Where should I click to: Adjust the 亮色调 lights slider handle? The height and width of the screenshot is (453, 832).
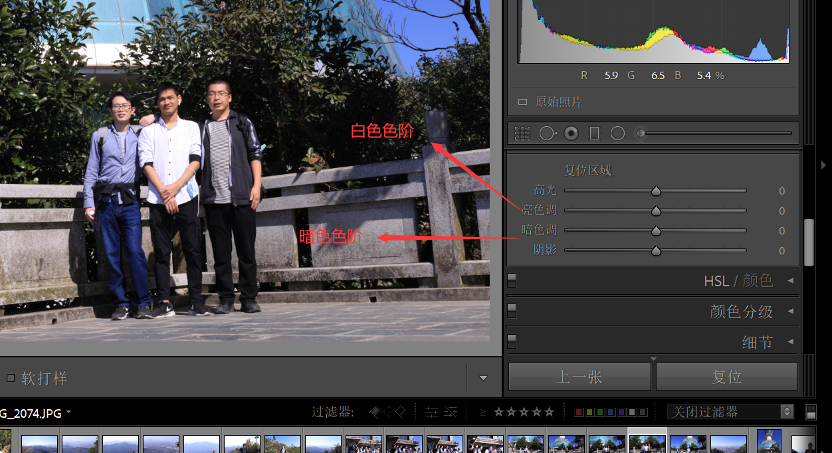point(656,211)
